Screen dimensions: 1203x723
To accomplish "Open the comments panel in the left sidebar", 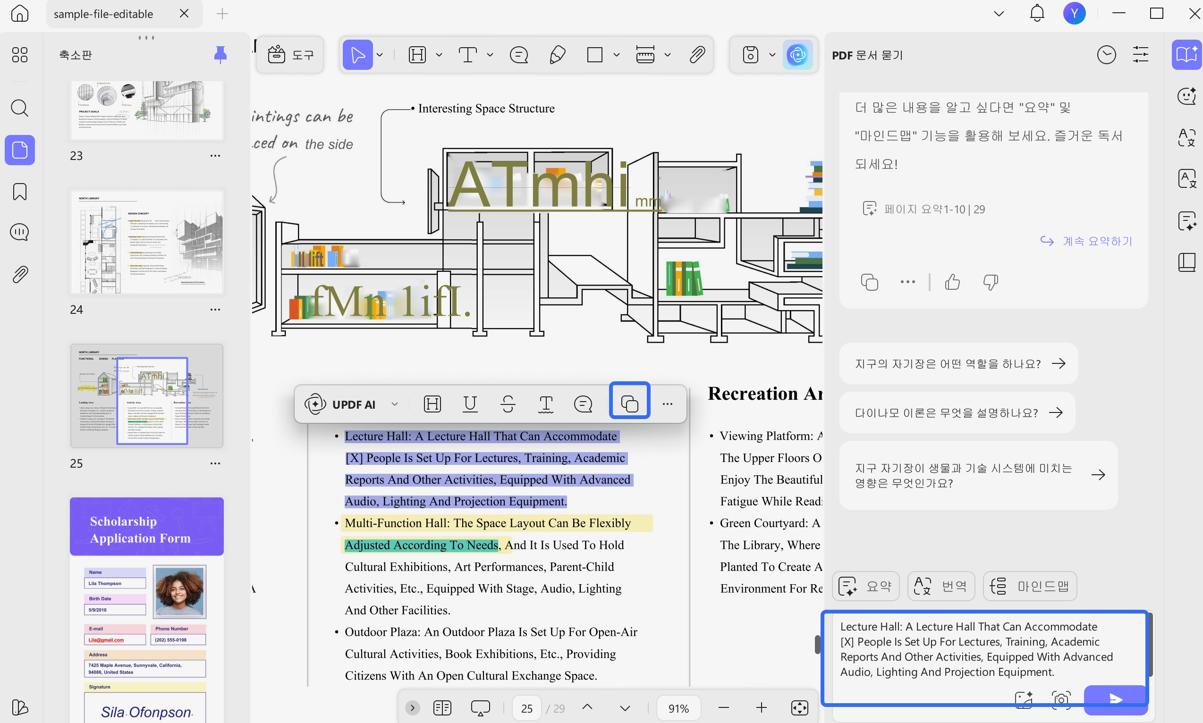I will tap(19, 232).
